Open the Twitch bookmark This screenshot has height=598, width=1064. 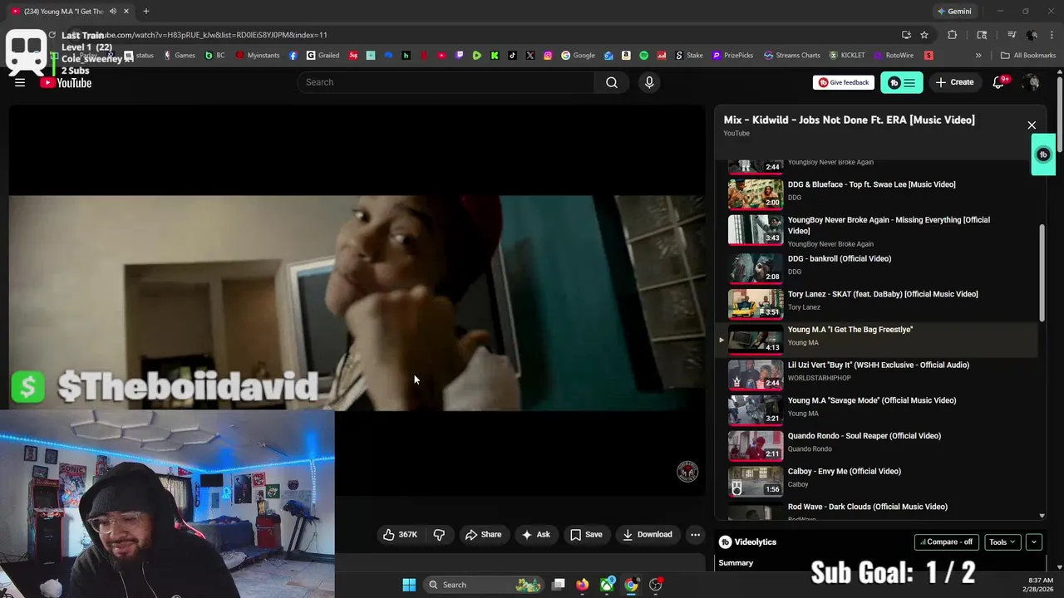click(x=460, y=56)
